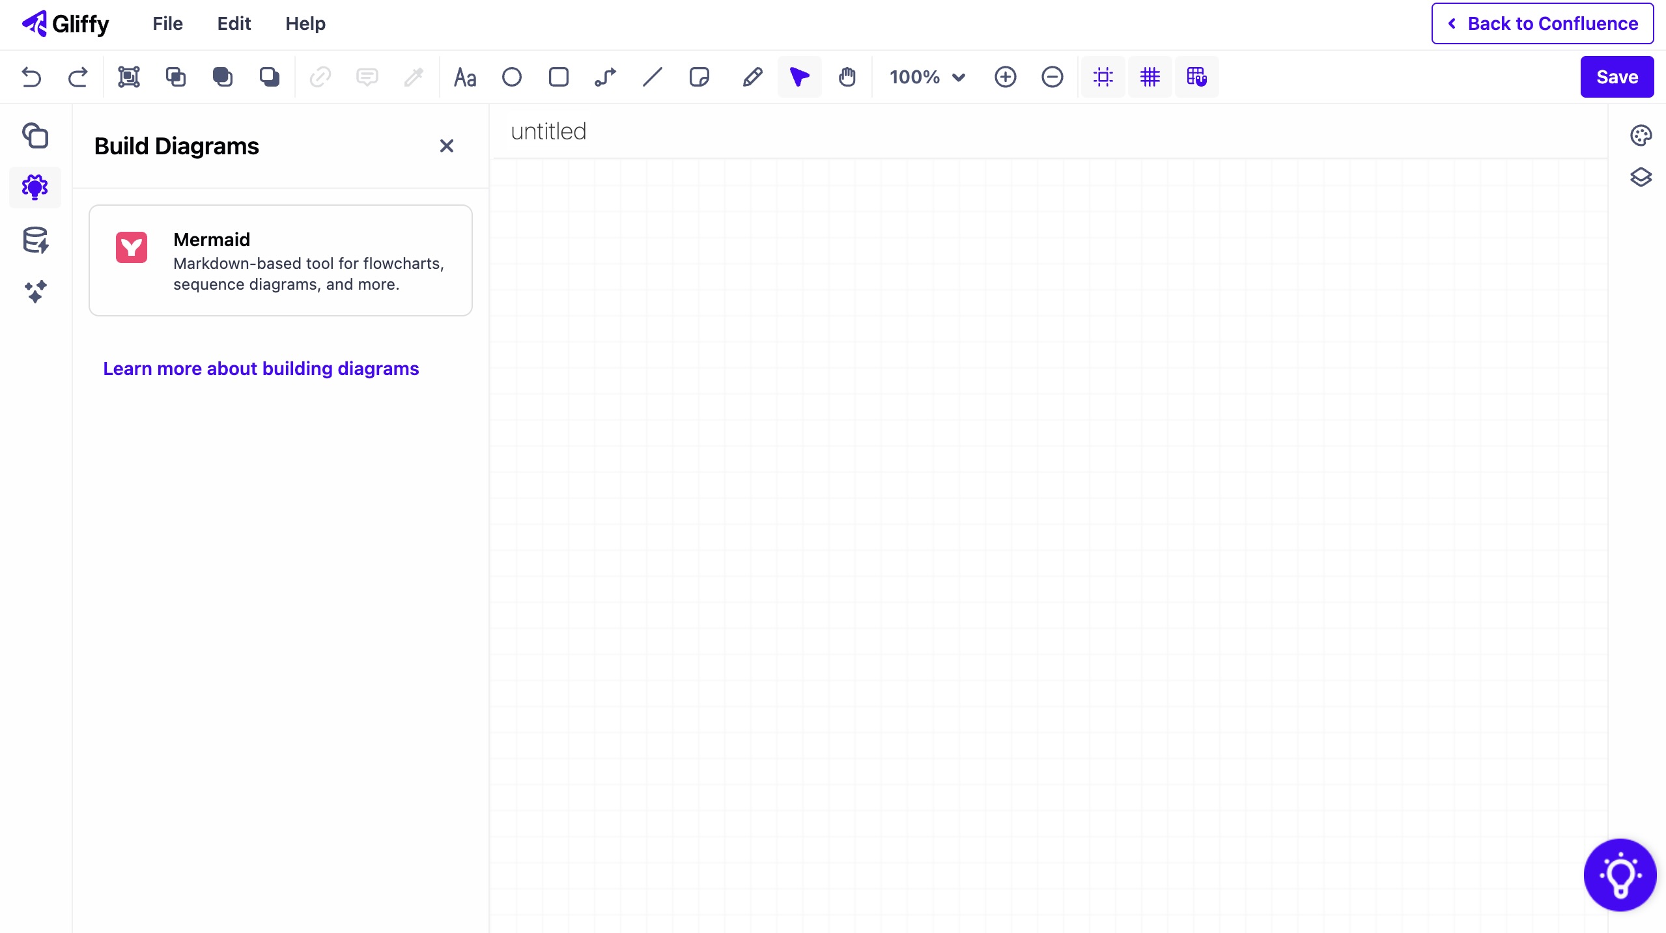
Task: Activate the Pan hand tool
Action: pyautogui.click(x=846, y=77)
